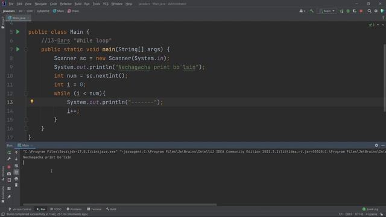386x217 pixels.
Task: Toggle tool window bars icon in status bar
Action: 2,215
